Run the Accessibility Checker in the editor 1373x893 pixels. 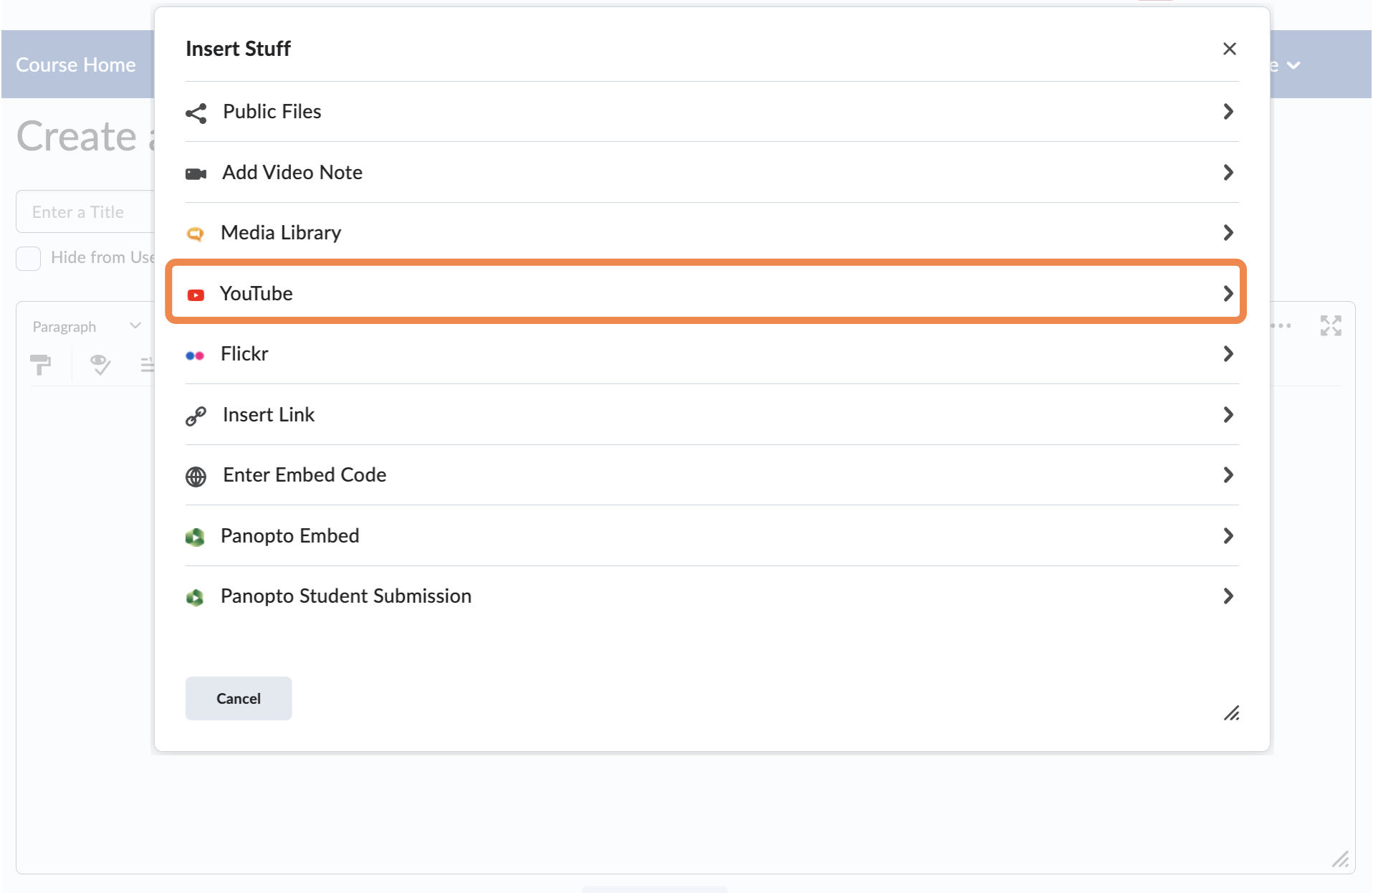100,366
